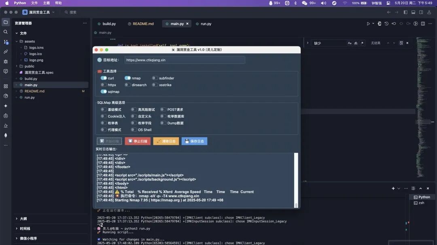
Task: Click the 目标地址 URL input field
Action: coord(185,60)
